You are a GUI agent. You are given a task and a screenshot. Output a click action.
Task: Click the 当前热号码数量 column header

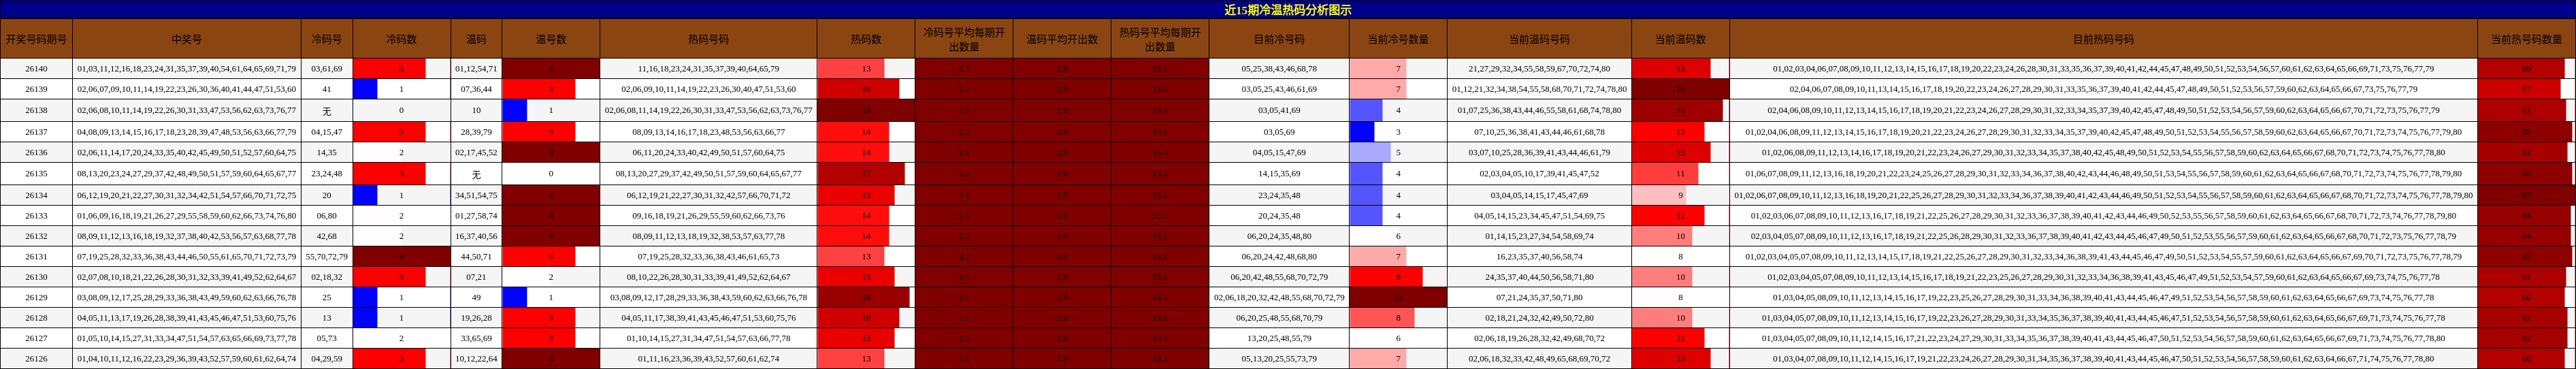2526,39
